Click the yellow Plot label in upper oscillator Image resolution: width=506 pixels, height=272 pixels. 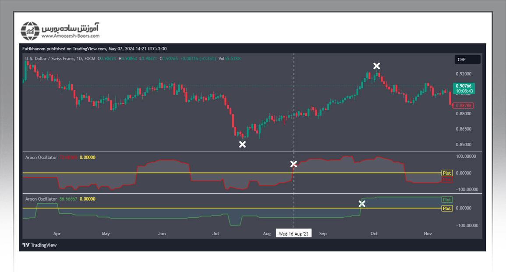click(446, 173)
